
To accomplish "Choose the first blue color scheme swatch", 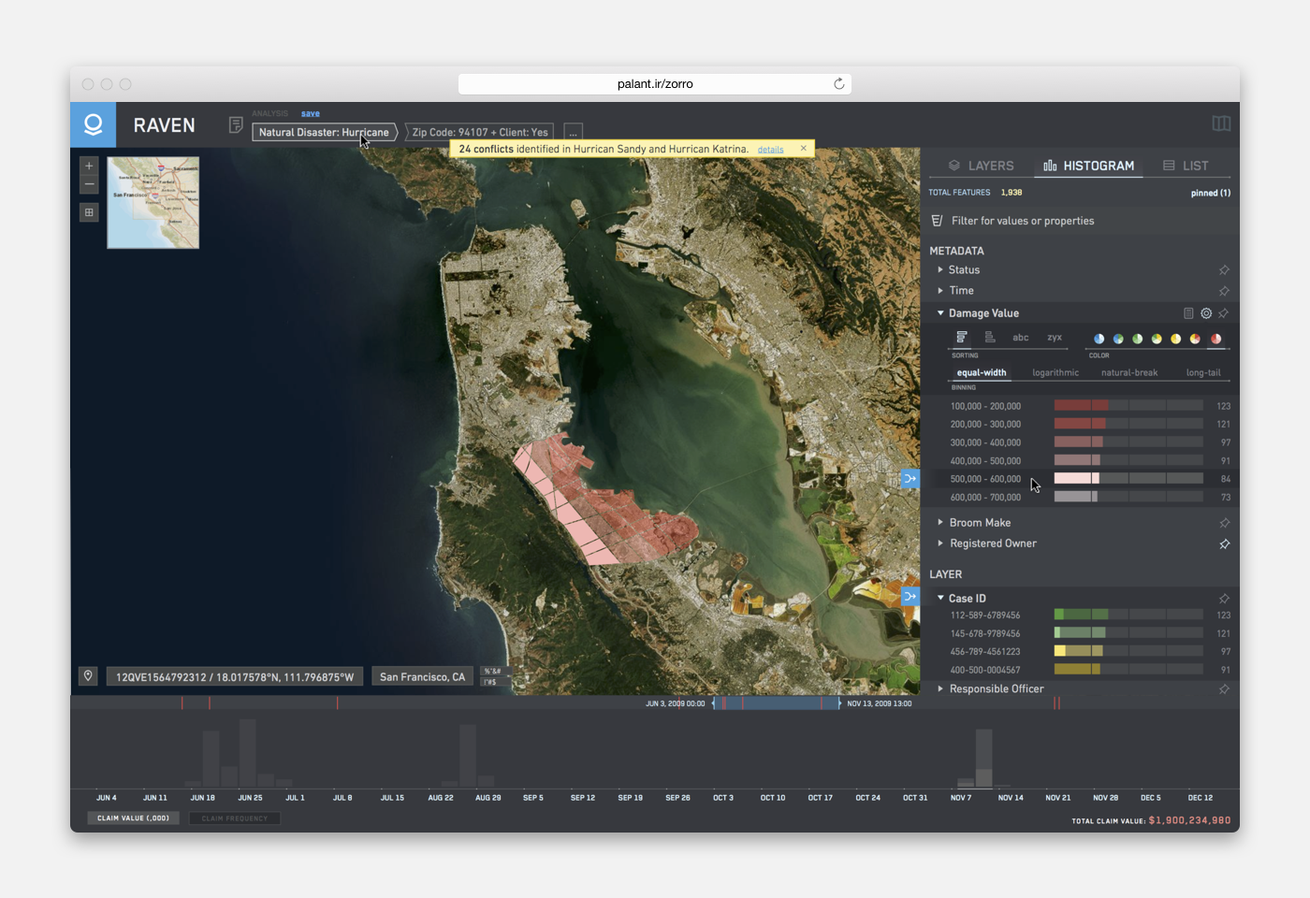I will (x=1099, y=339).
